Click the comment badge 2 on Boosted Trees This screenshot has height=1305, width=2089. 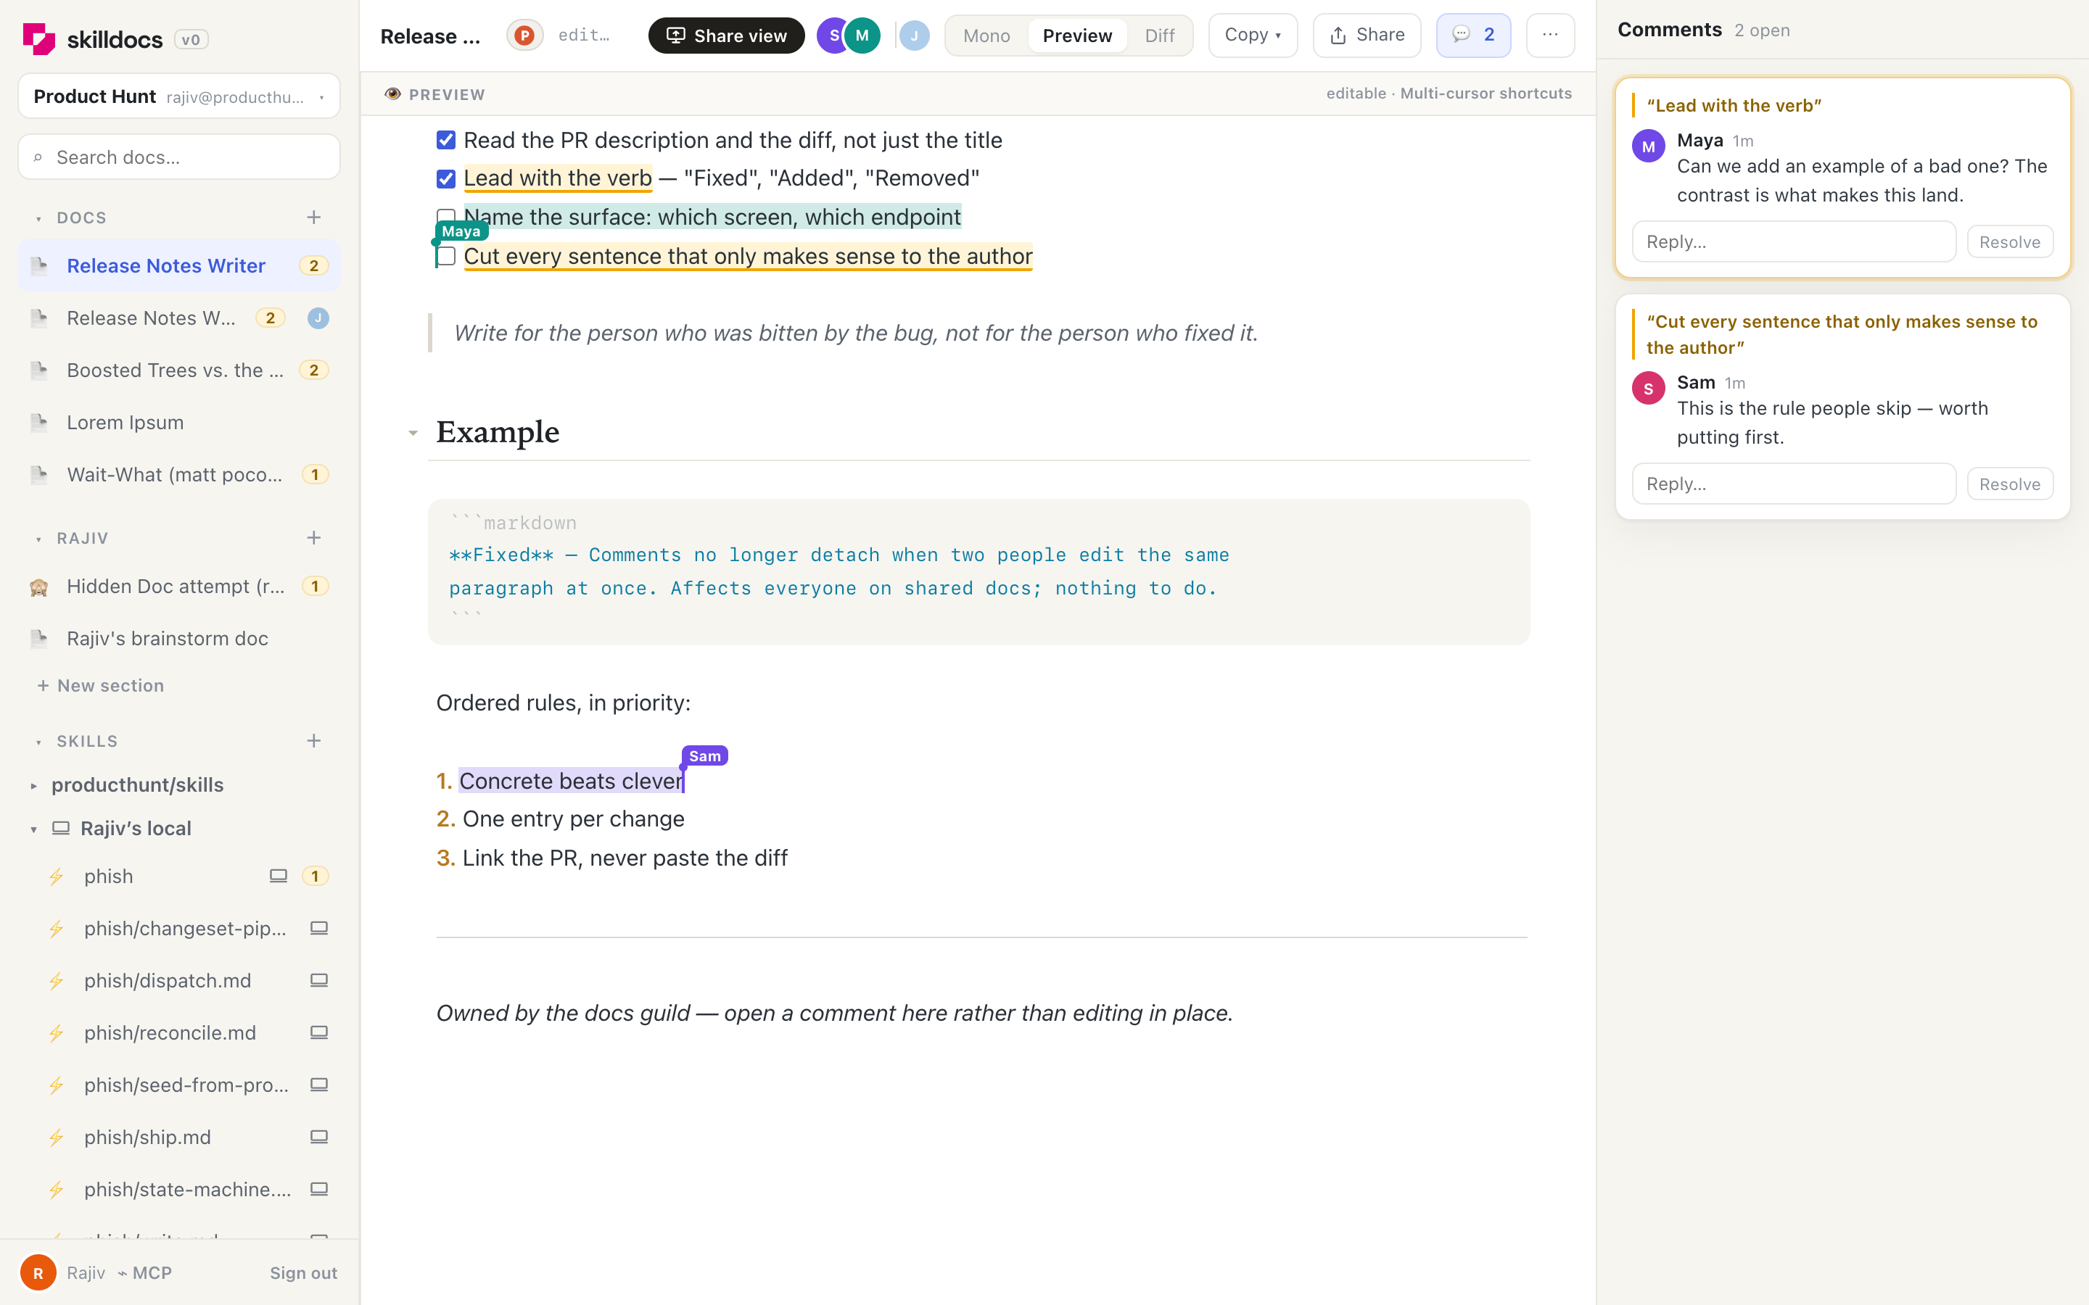314,370
